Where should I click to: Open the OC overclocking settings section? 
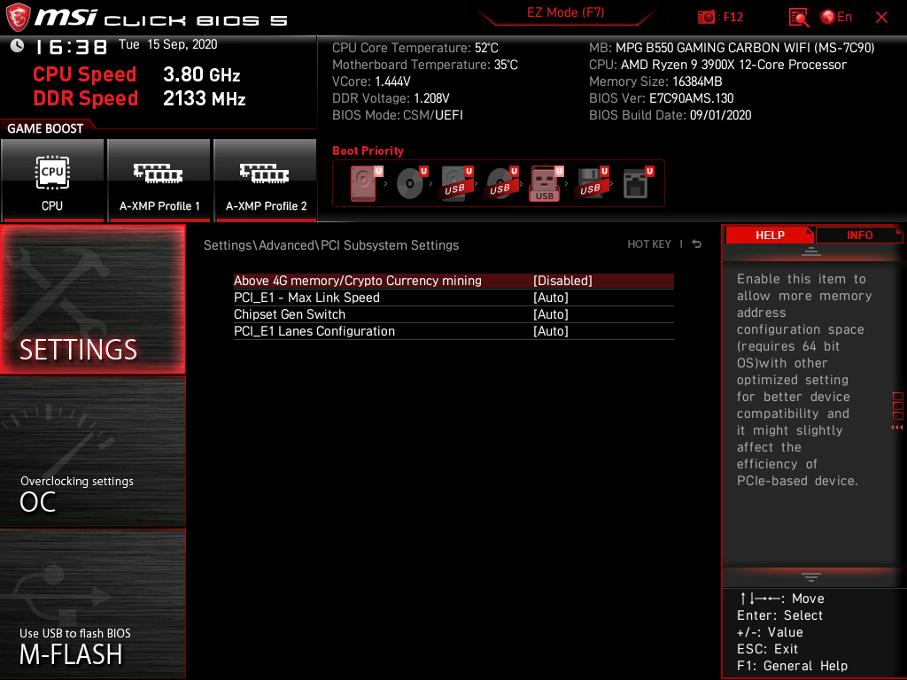tap(92, 452)
